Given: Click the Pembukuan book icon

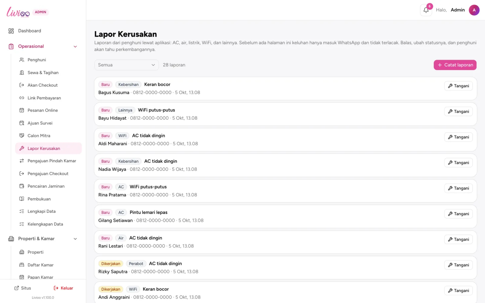Looking at the screenshot, I should coord(22,199).
